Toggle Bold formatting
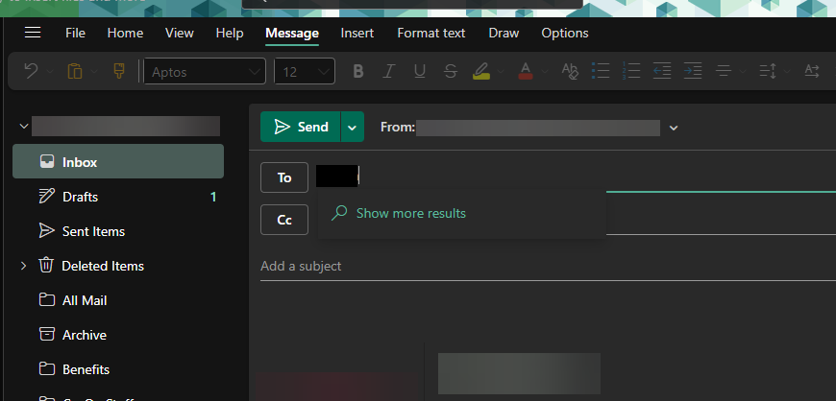836x401 pixels. click(358, 71)
